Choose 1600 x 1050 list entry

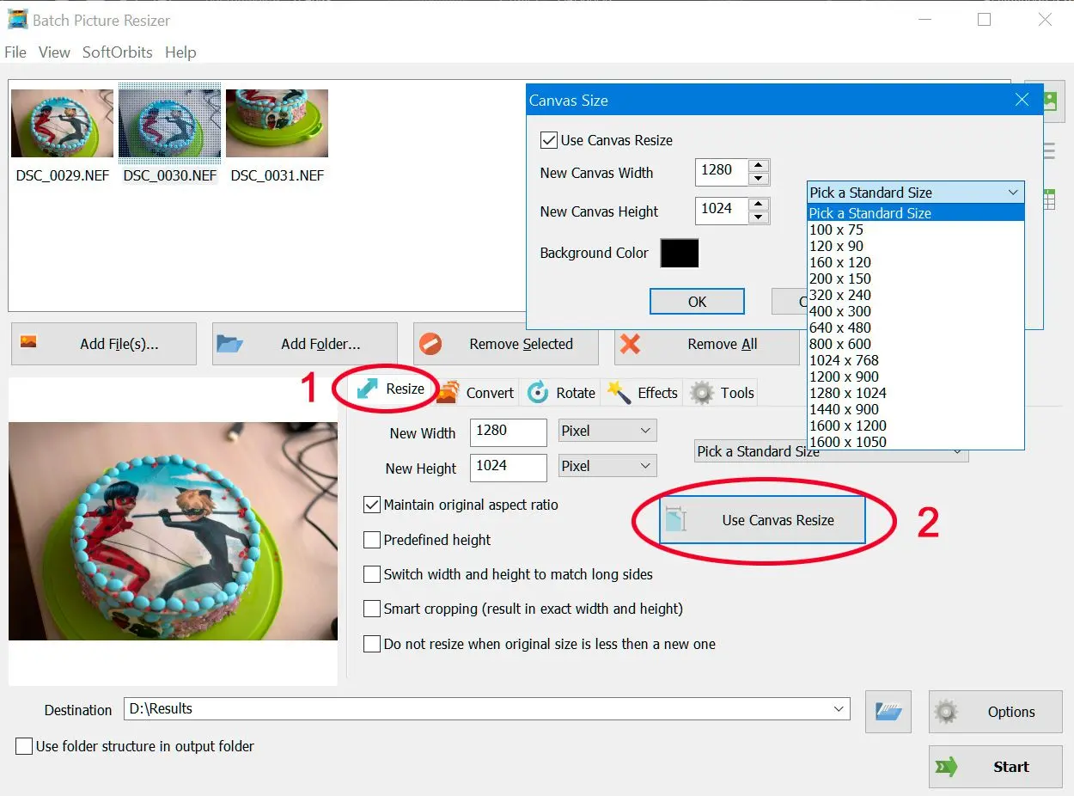click(916, 442)
